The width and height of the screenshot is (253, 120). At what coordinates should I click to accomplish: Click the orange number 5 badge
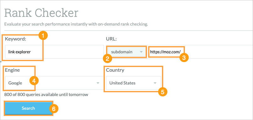(163, 92)
